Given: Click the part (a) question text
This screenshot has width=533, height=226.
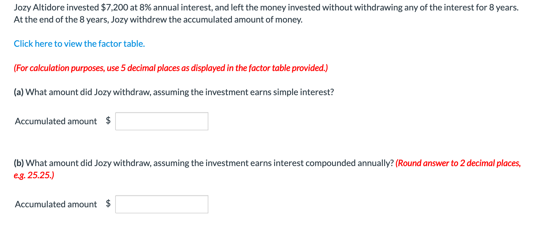Looking at the screenshot, I should coord(174,92).
